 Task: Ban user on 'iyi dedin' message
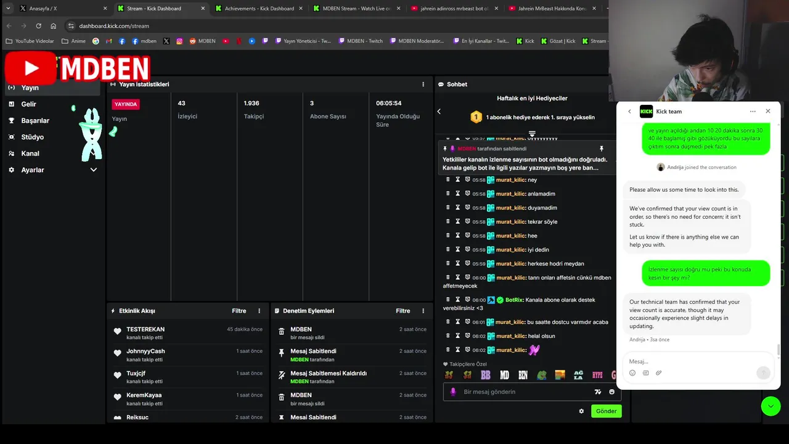(x=467, y=250)
